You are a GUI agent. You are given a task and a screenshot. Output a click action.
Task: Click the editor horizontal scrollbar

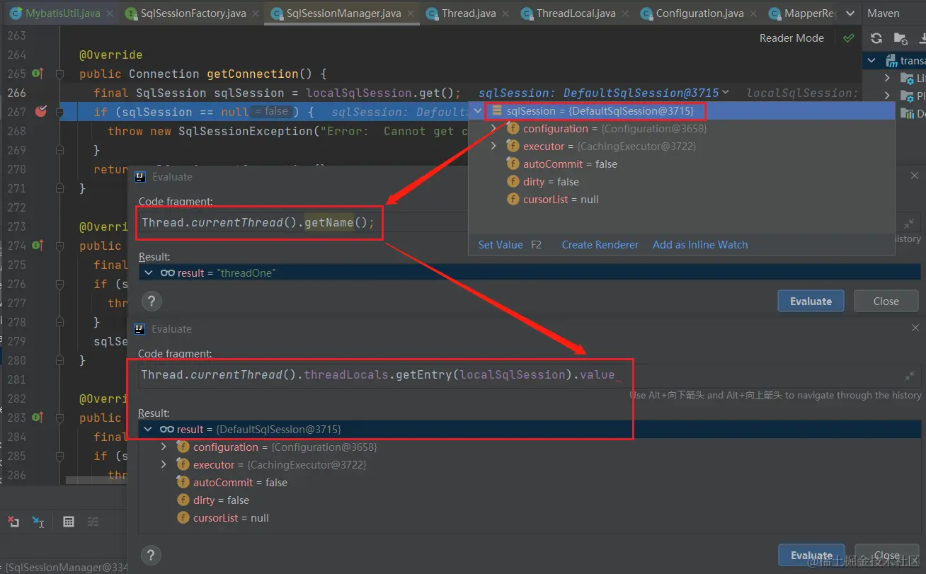96,480
